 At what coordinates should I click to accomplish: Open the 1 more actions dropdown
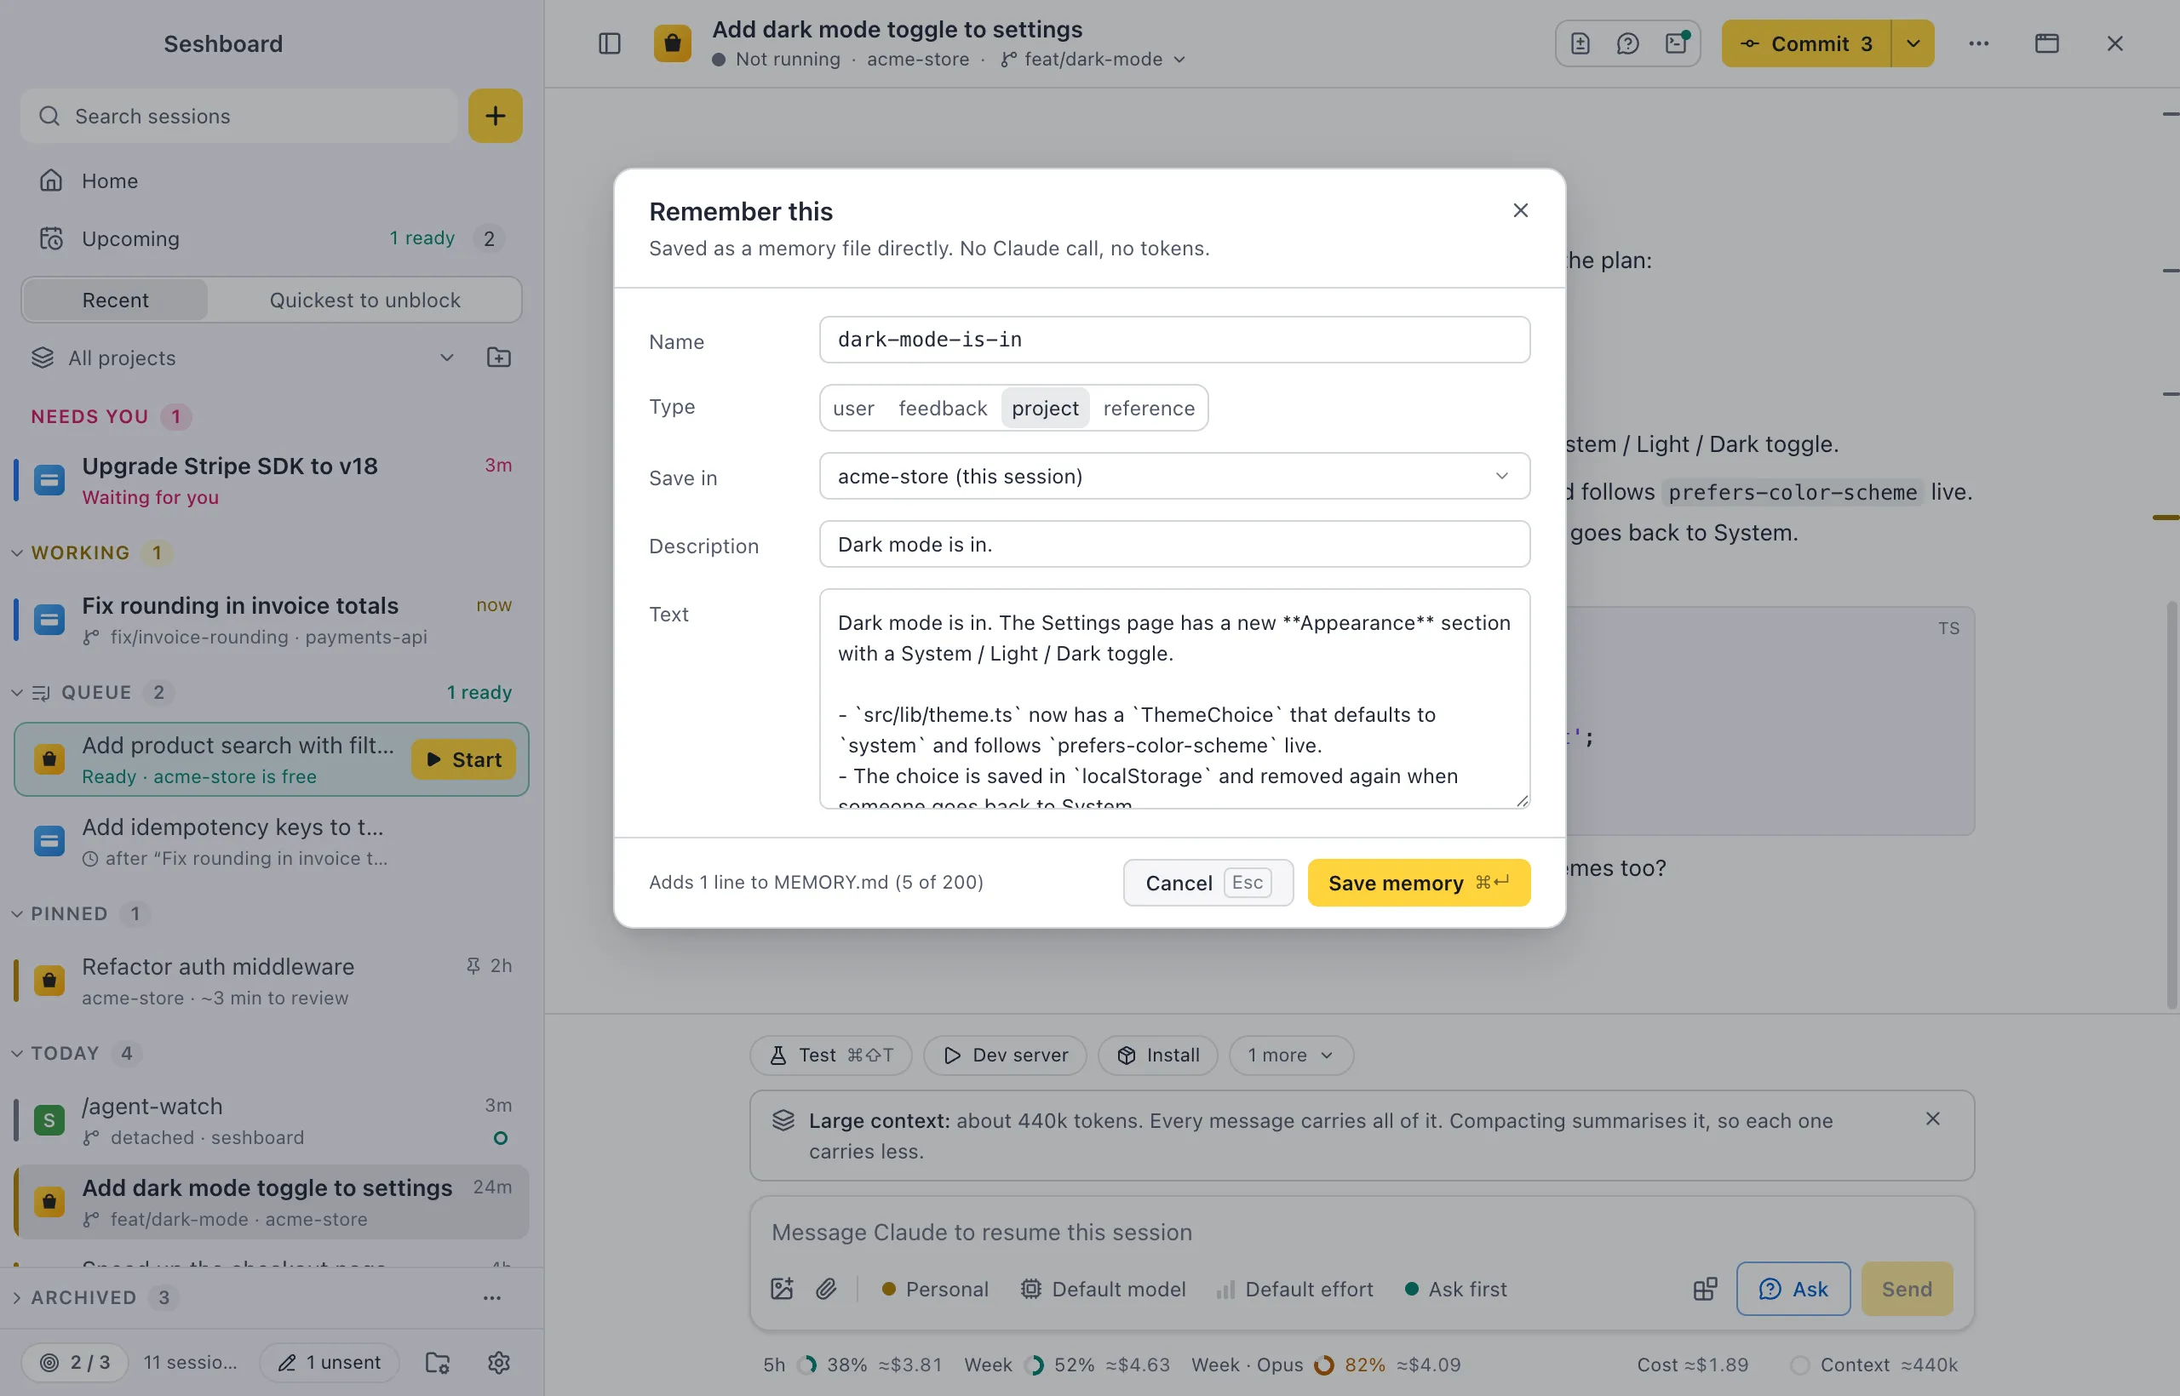1291,1056
